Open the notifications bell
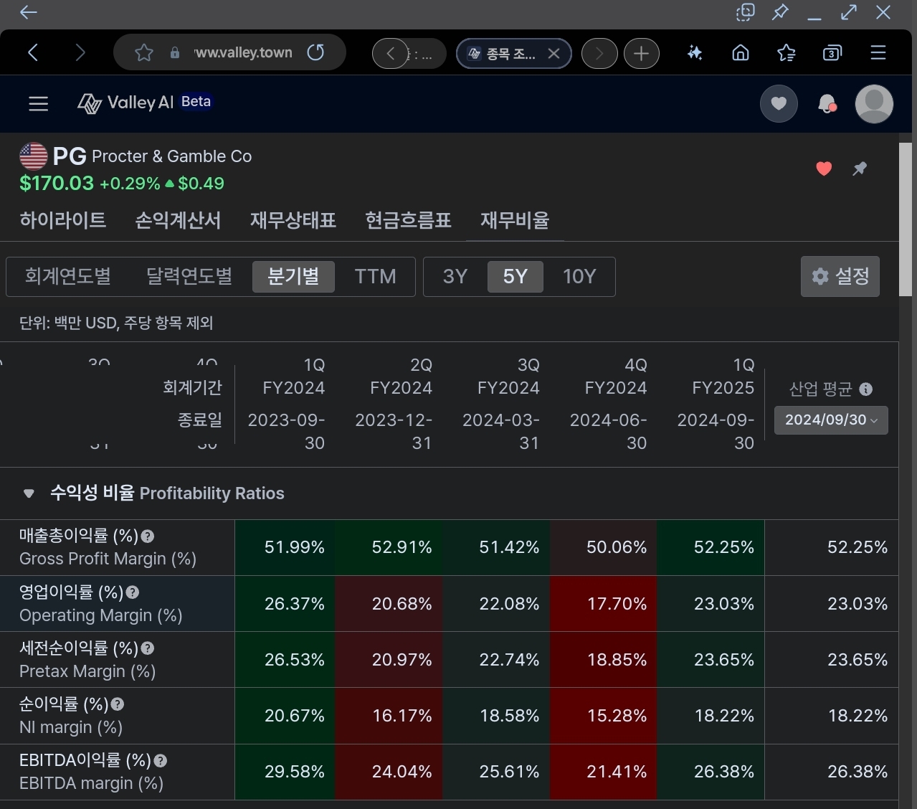The height and width of the screenshot is (809, 917). [827, 103]
